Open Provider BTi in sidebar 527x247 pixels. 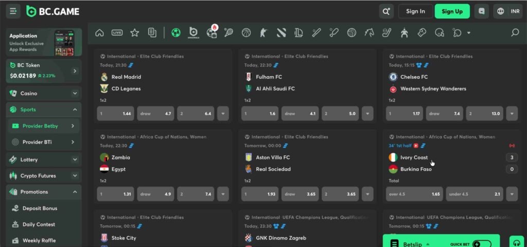click(x=44, y=142)
